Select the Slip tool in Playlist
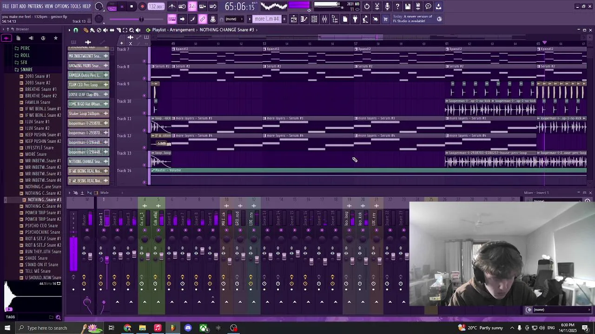 (x=112, y=30)
